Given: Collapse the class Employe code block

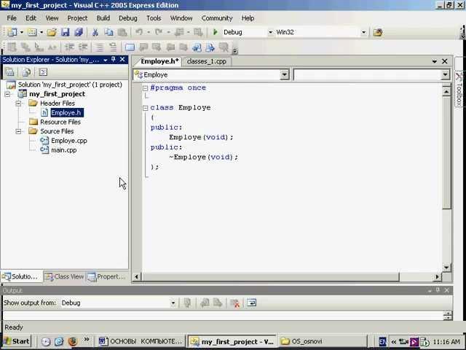Looking at the screenshot, I should coord(146,108).
